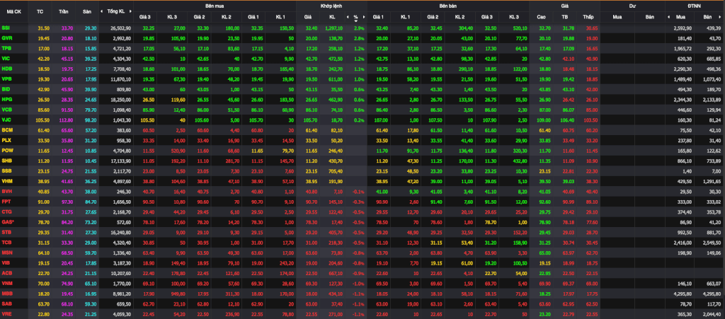The image size is (725, 319).
Task: Select the VPB stock code
Action: (x=6, y=79)
